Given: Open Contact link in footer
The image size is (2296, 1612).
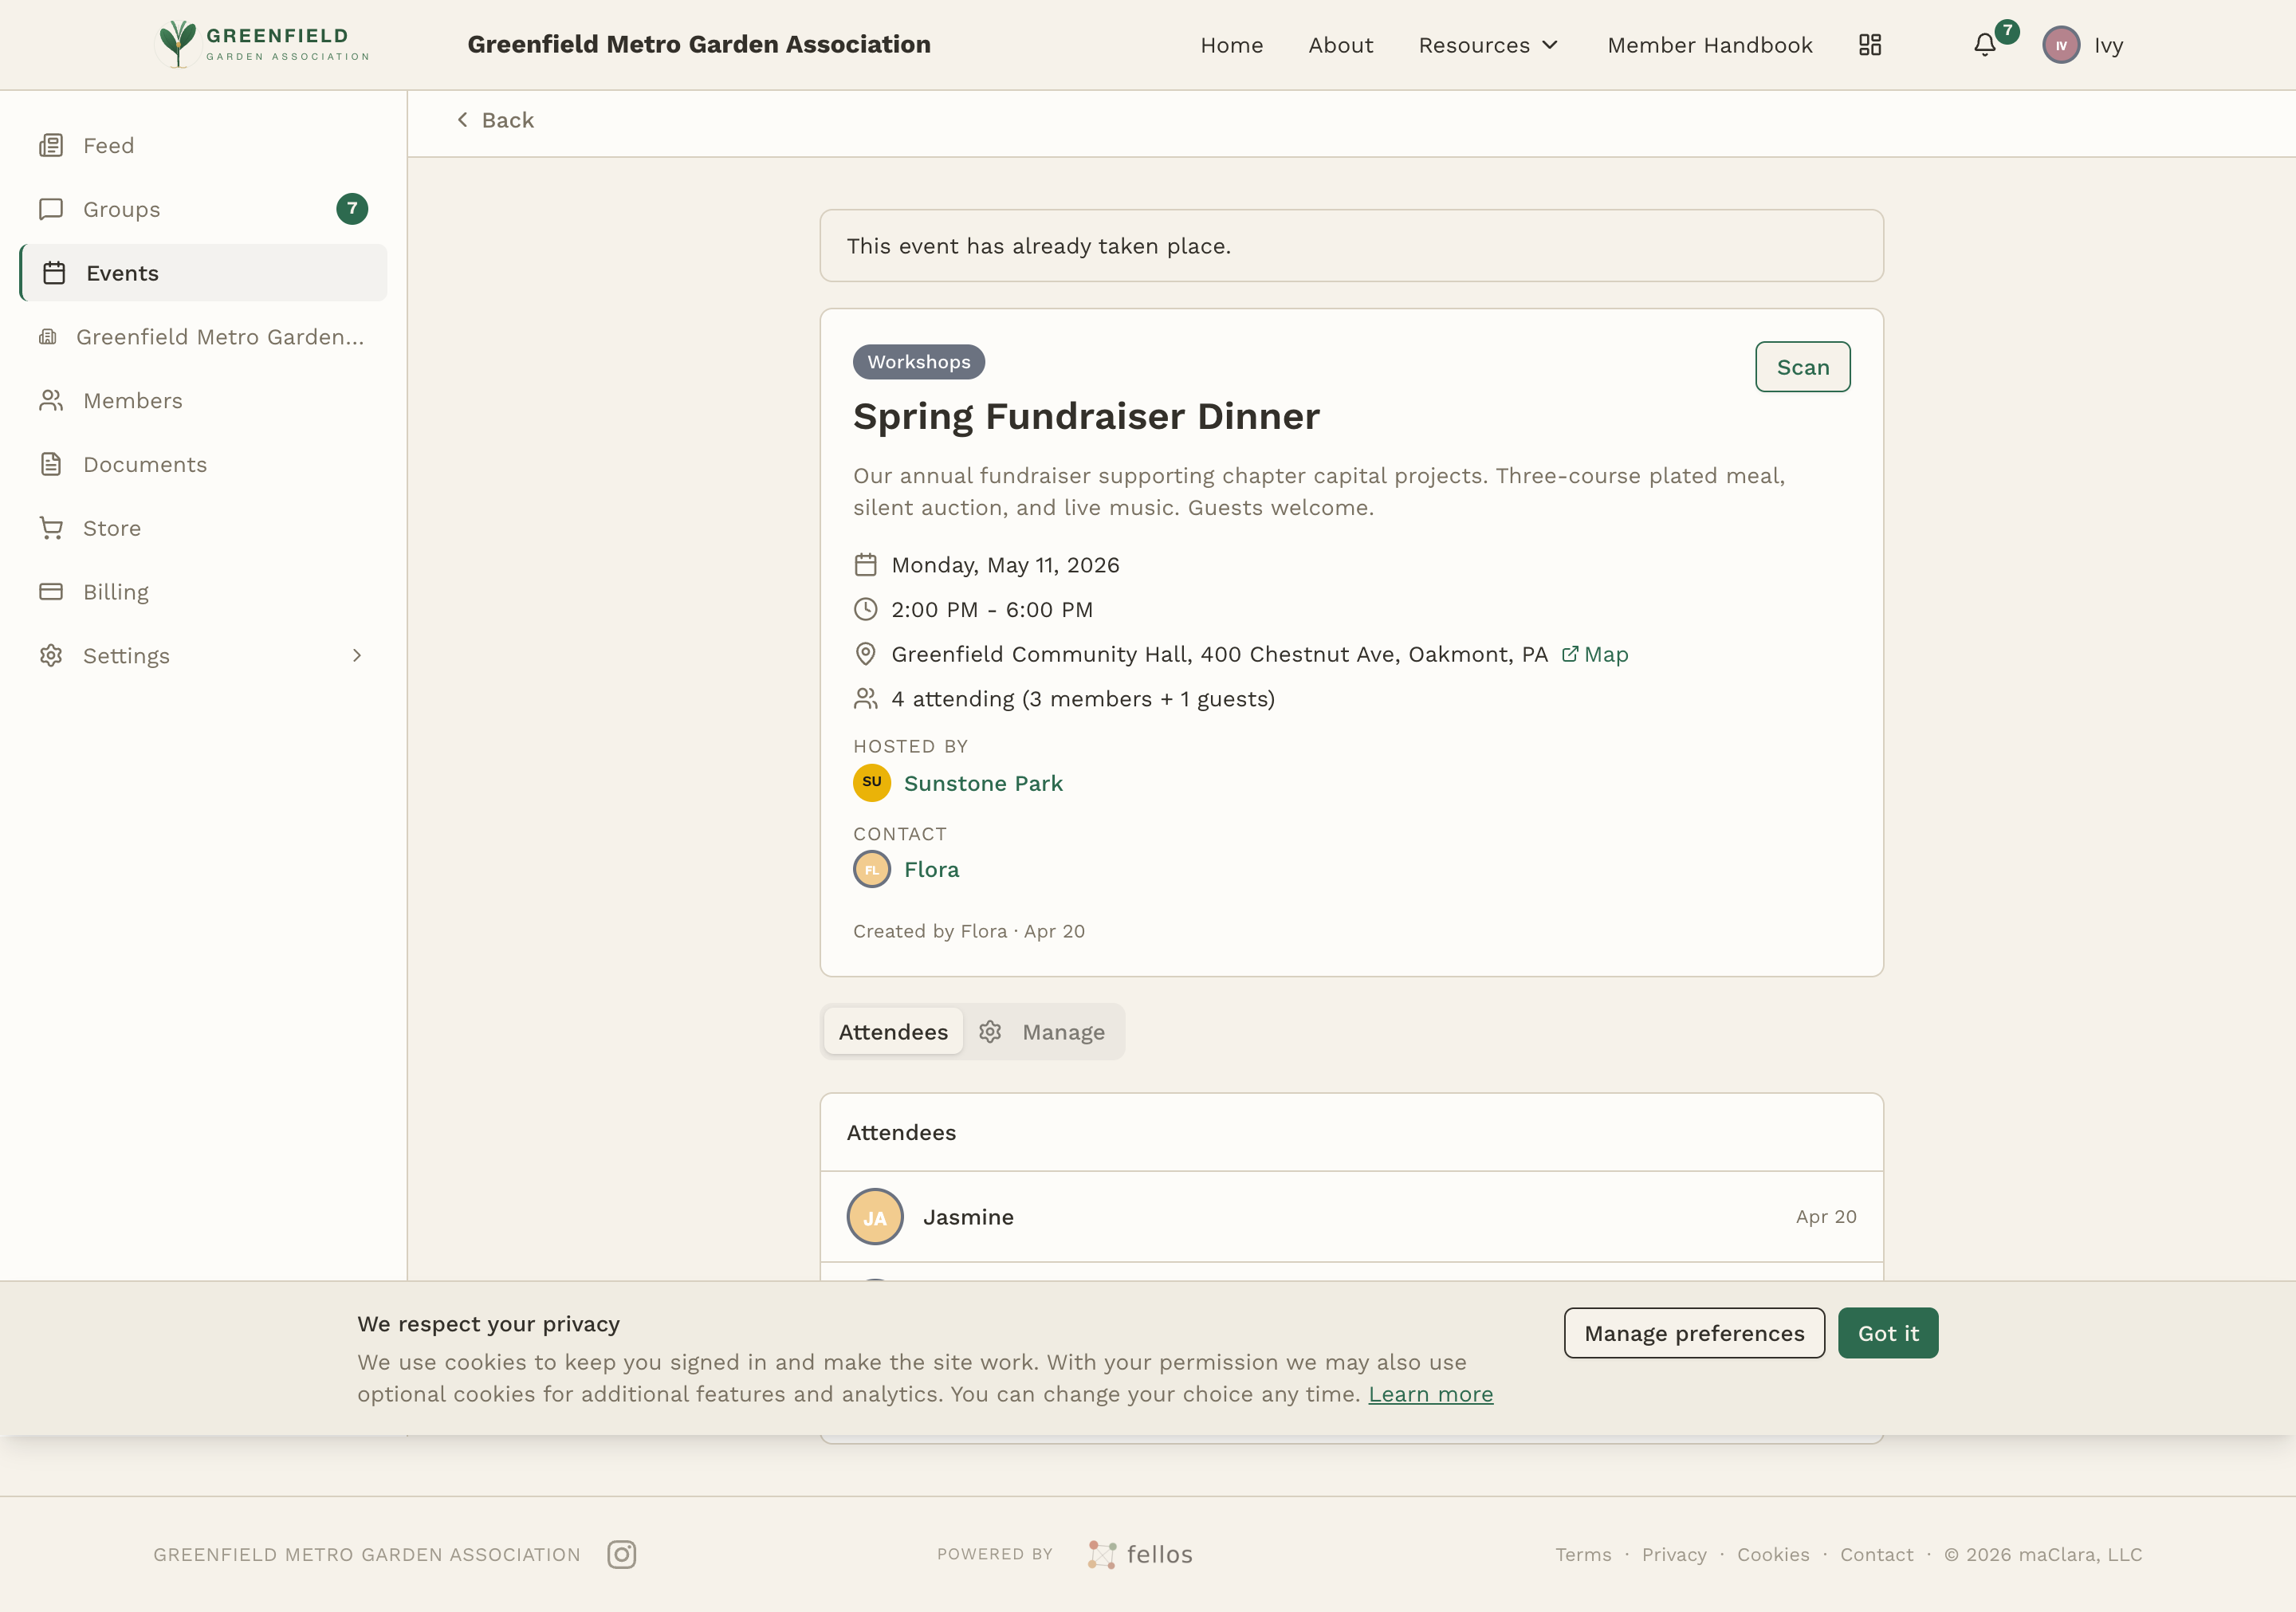Looking at the screenshot, I should (x=1876, y=1554).
